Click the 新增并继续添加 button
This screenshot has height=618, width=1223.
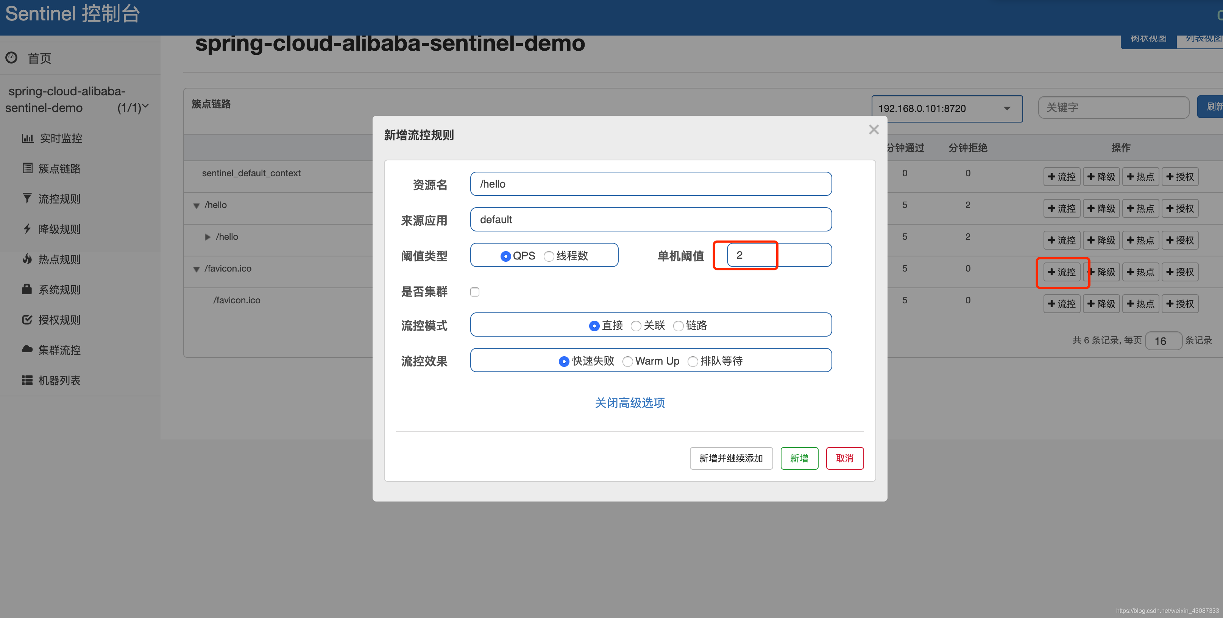[731, 458]
